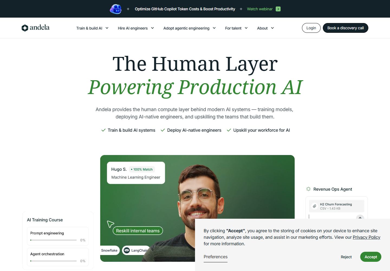Open the For talent menu
Screen dimensions: 390x271
[236, 28]
